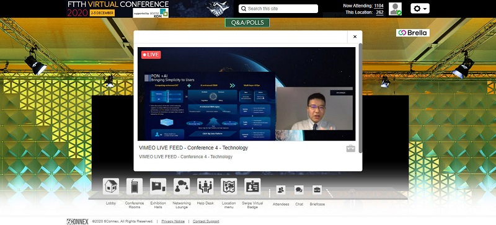The width and height of the screenshot is (496, 225).
Task: Open the user profile avatar
Action: tap(395, 9)
